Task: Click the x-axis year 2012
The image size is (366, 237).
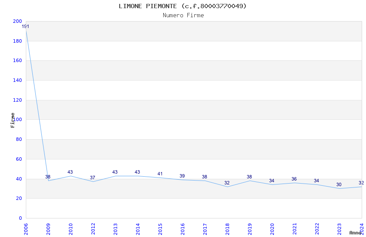Action: pos(93,229)
